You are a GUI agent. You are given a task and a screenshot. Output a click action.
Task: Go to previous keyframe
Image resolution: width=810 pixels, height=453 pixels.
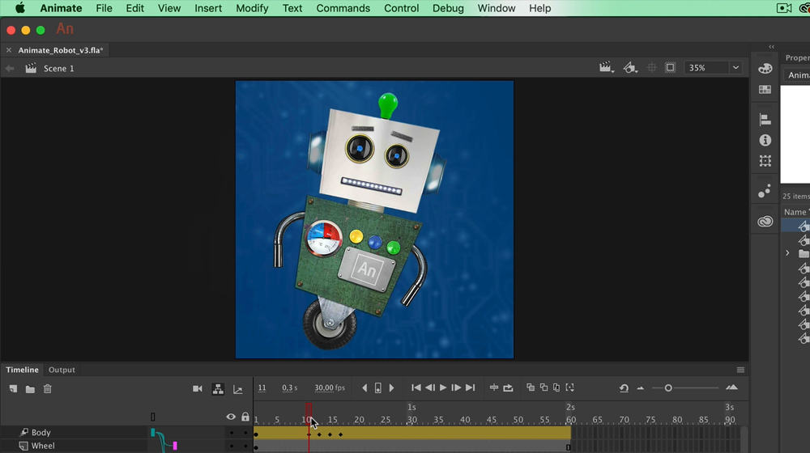click(x=364, y=388)
